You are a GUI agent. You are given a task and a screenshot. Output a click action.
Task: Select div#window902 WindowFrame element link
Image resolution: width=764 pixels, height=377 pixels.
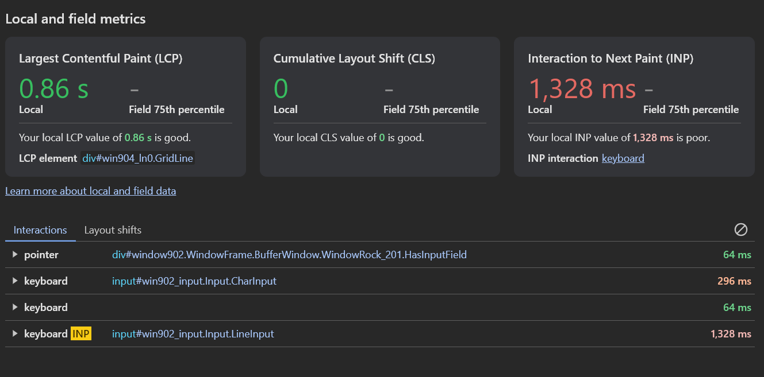point(289,255)
